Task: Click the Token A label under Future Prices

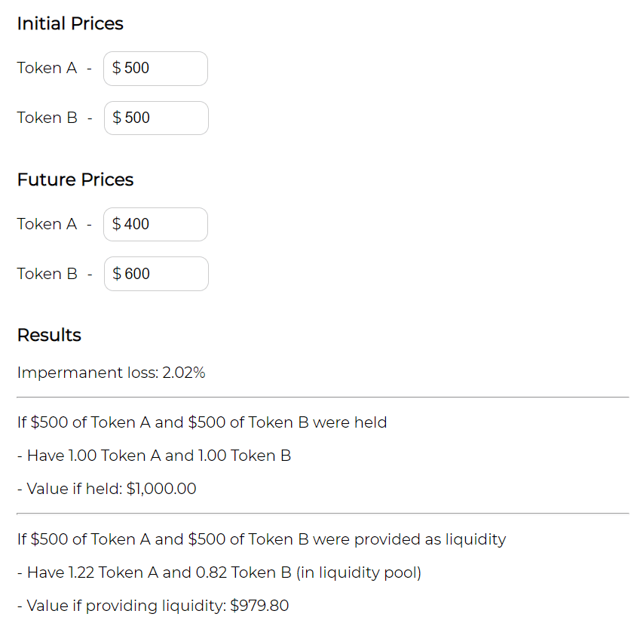Action: point(47,225)
